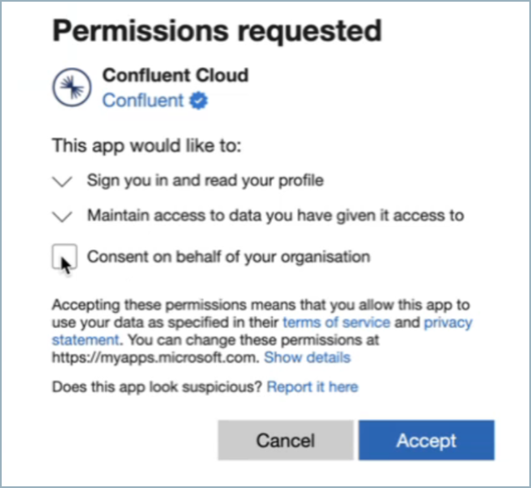Image resolution: width=531 pixels, height=488 pixels.
Task: Expand the maintain access permission chevron
Action: pyautogui.click(x=61, y=216)
